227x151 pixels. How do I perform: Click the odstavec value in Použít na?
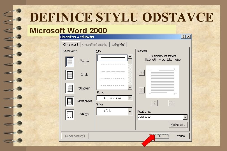coord(145,117)
